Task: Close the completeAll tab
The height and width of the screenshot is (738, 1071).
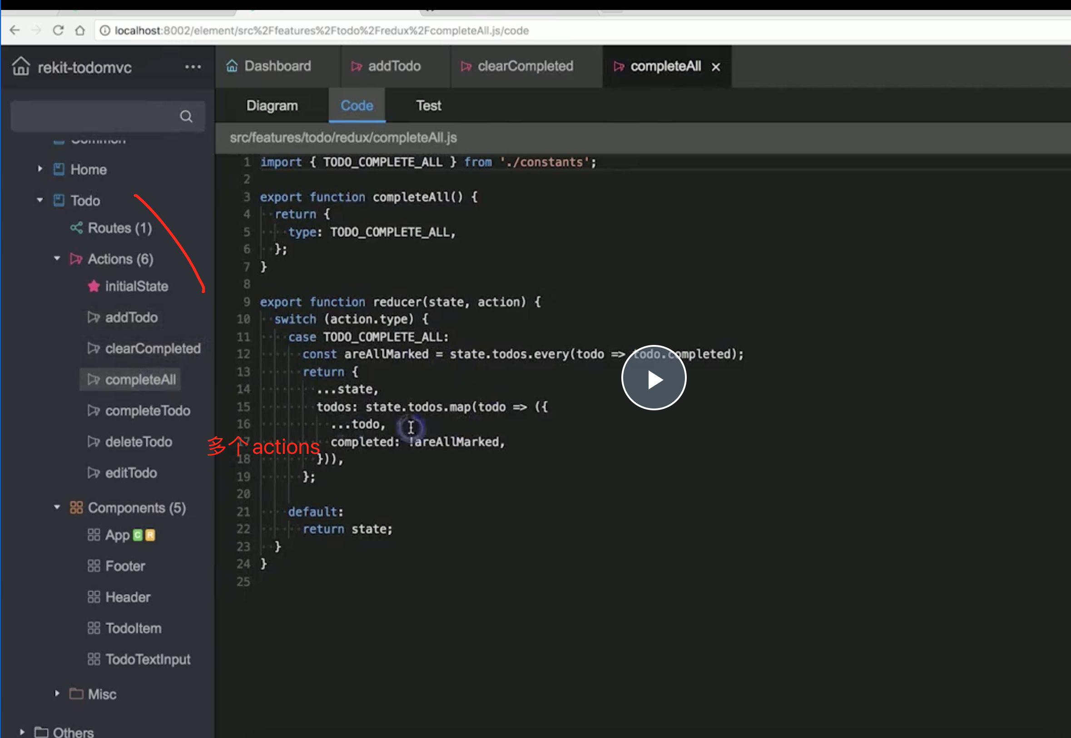Action: click(x=716, y=67)
